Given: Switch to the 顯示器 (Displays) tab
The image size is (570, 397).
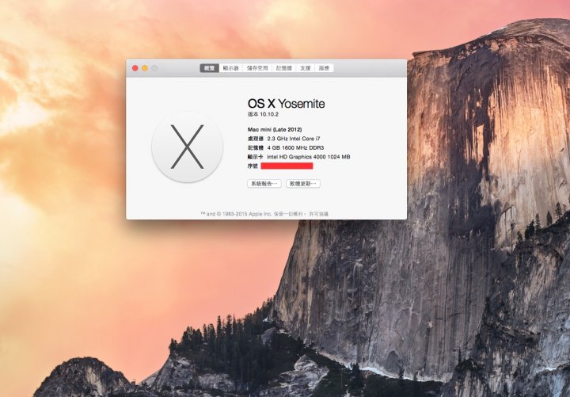Looking at the screenshot, I should (231, 68).
